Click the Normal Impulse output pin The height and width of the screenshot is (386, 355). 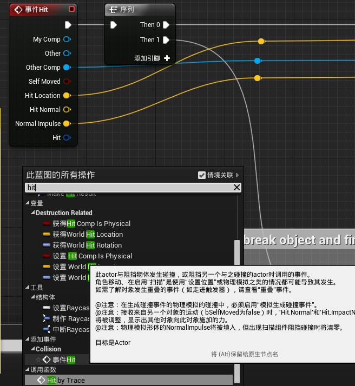click(x=67, y=124)
